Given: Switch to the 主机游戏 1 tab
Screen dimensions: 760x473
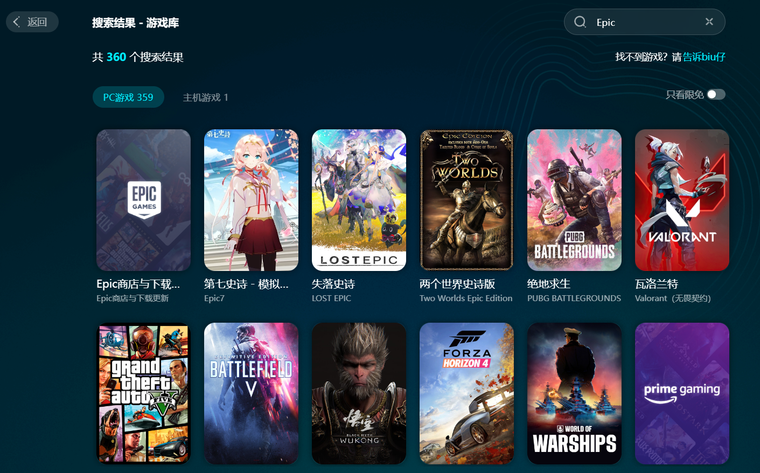Looking at the screenshot, I should (205, 98).
